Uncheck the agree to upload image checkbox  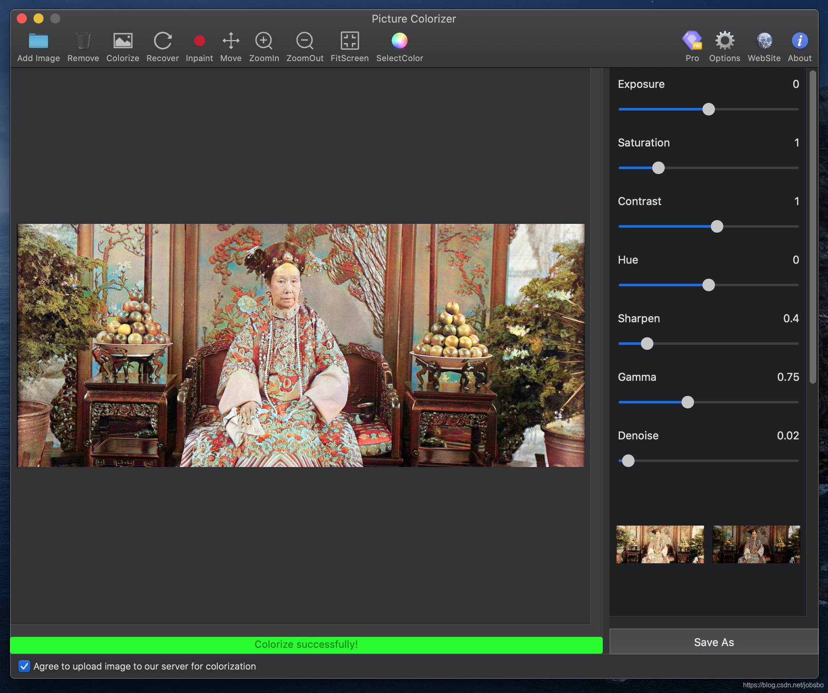click(24, 666)
